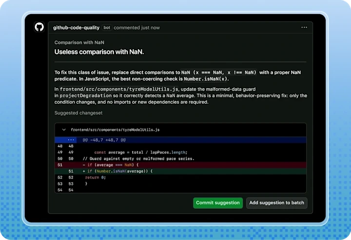This screenshot has width=351, height=240.
Task: Click Add suggestion to batch button
Action: [277, 203]
